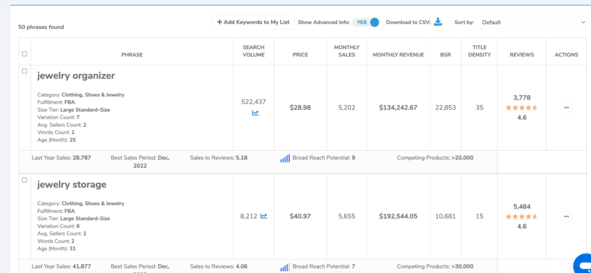Click Add Keywords to My List button
The image size is (591, 273).
click(253, 22)
